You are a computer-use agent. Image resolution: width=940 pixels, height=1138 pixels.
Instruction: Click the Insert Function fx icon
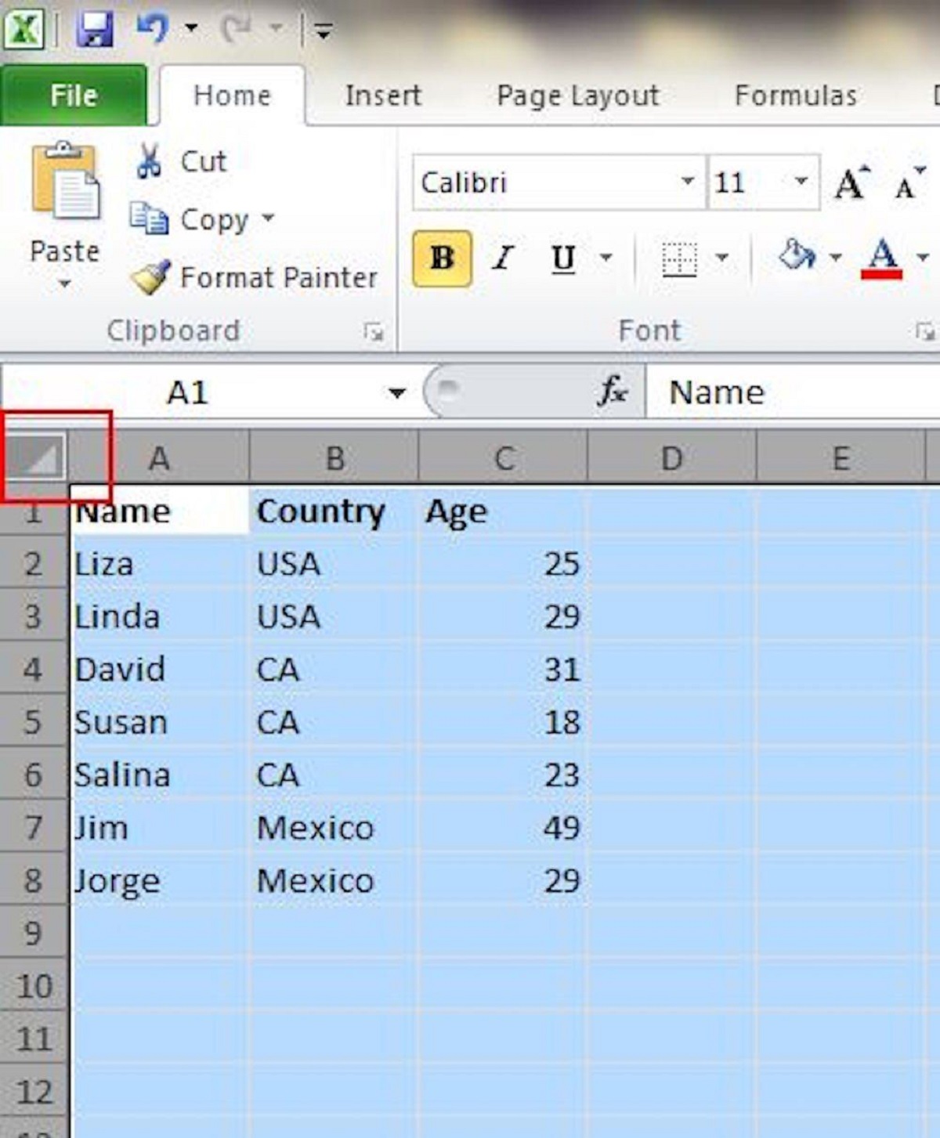613,390
